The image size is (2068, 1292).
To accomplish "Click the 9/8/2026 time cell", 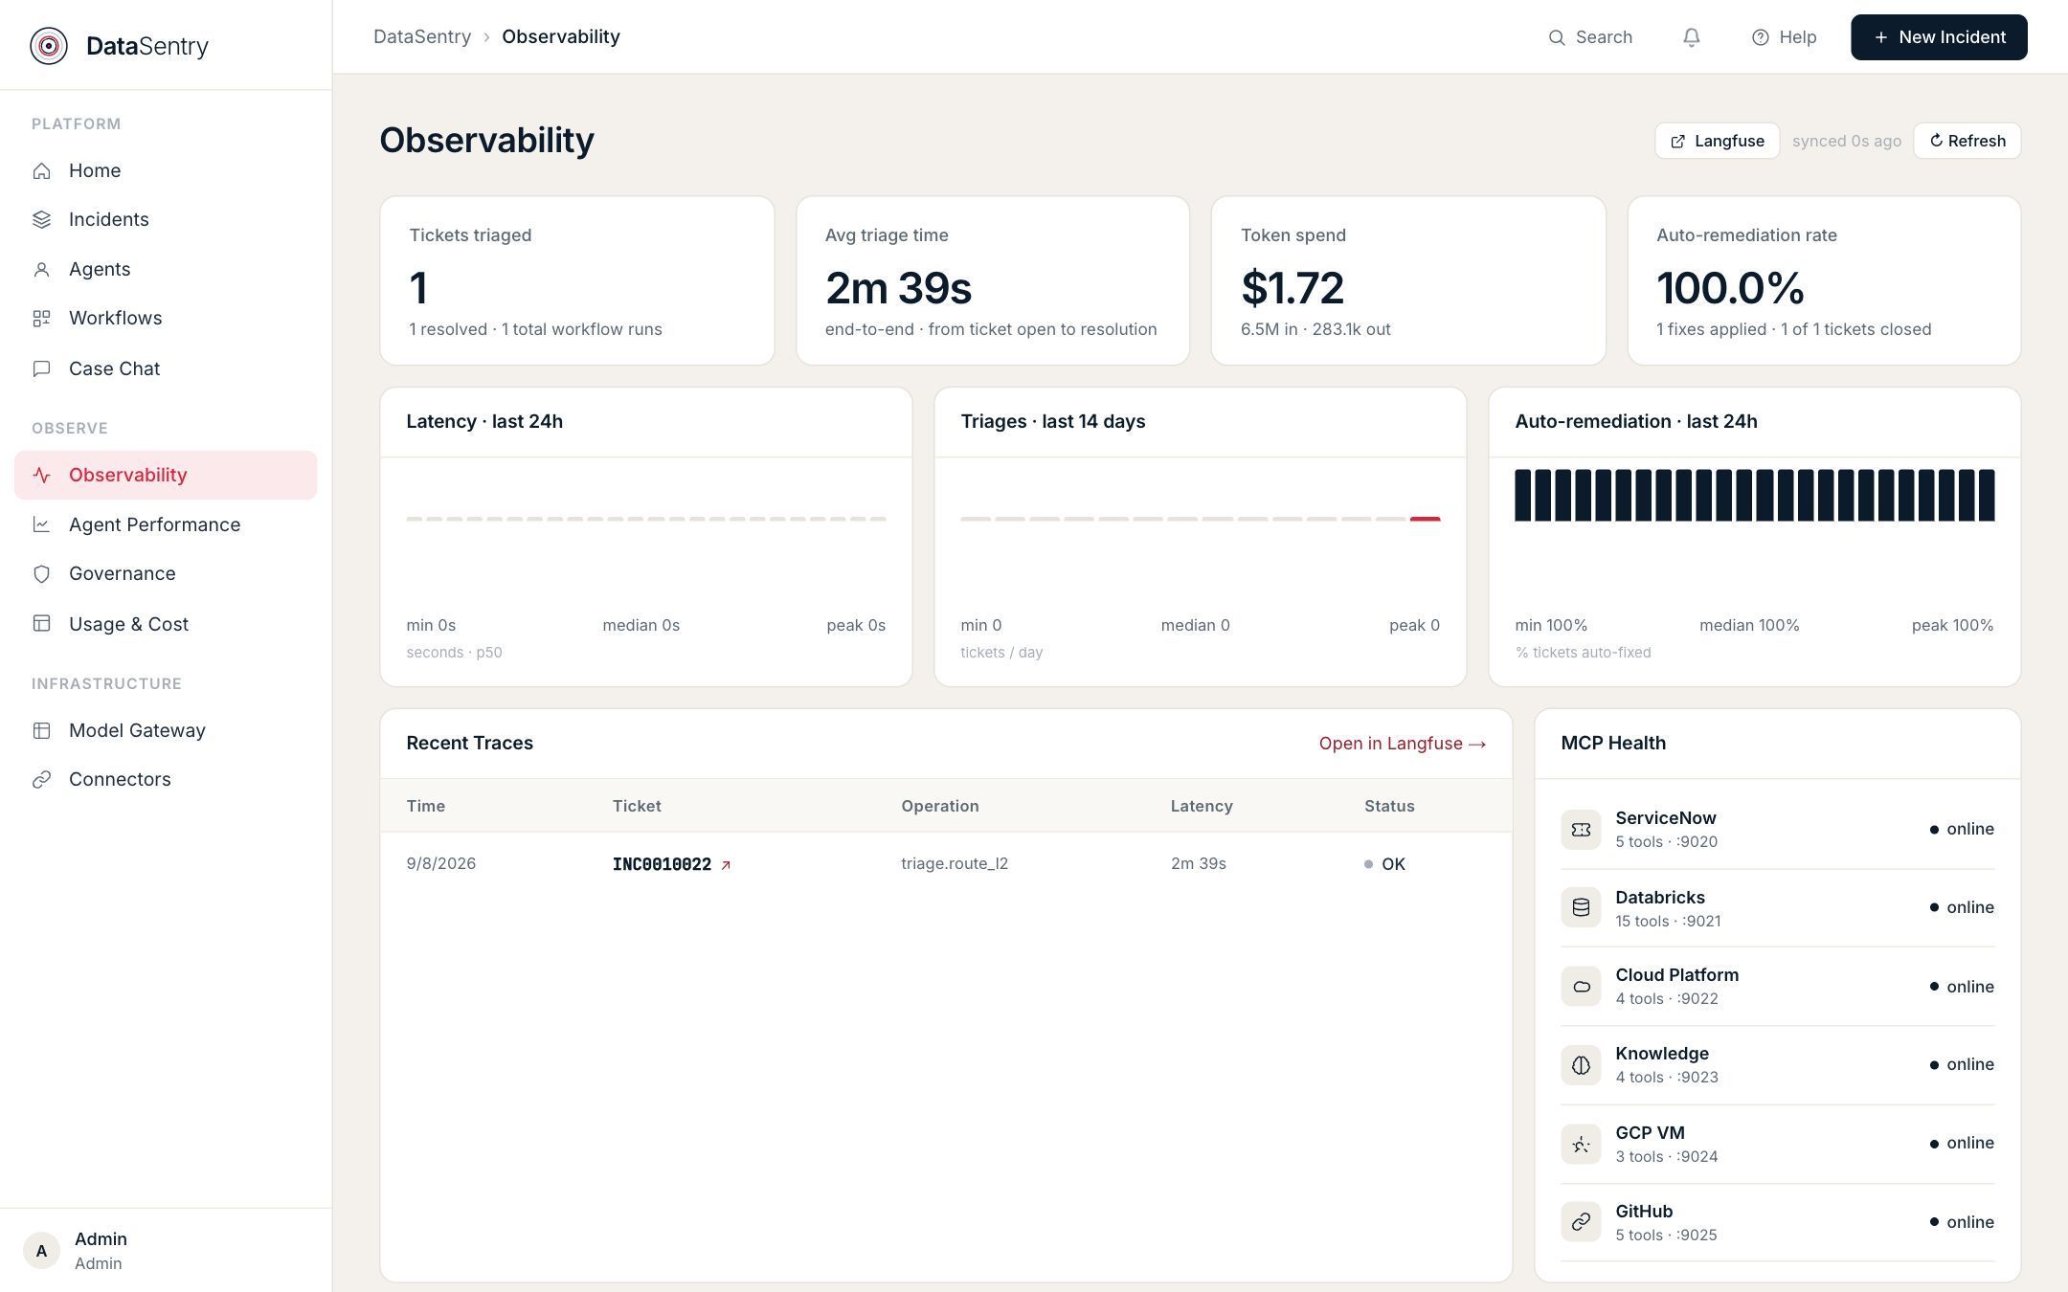I will pyautogui.click(x=440, y=863).
